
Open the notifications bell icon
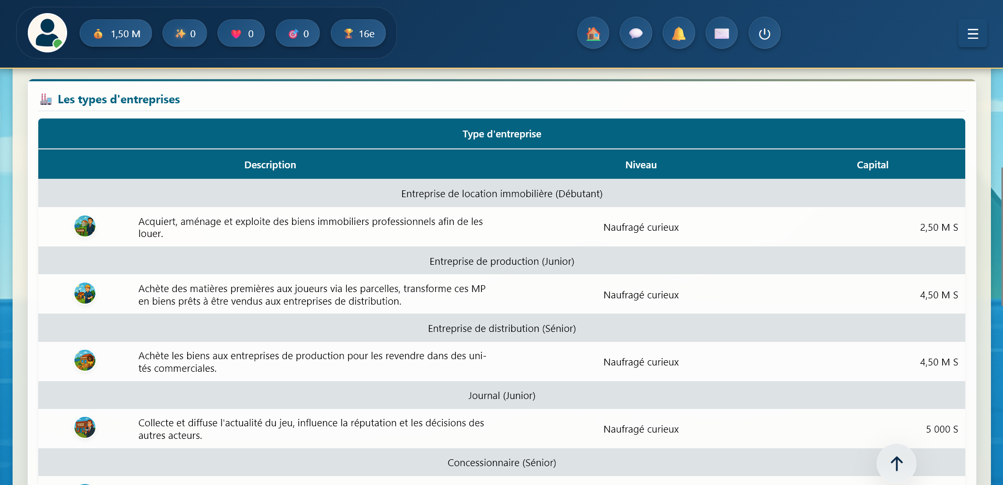point(678,33)
